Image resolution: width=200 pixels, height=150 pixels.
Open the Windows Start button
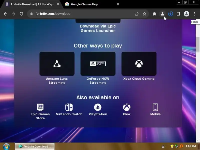[6, 146]
